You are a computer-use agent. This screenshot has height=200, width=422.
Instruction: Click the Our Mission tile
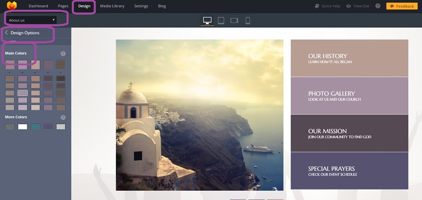point(349,133)
